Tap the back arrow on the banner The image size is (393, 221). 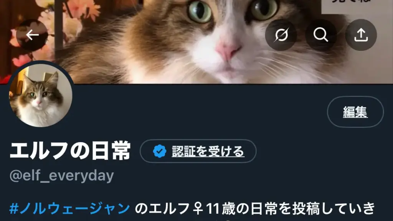(x=32, y=35)
